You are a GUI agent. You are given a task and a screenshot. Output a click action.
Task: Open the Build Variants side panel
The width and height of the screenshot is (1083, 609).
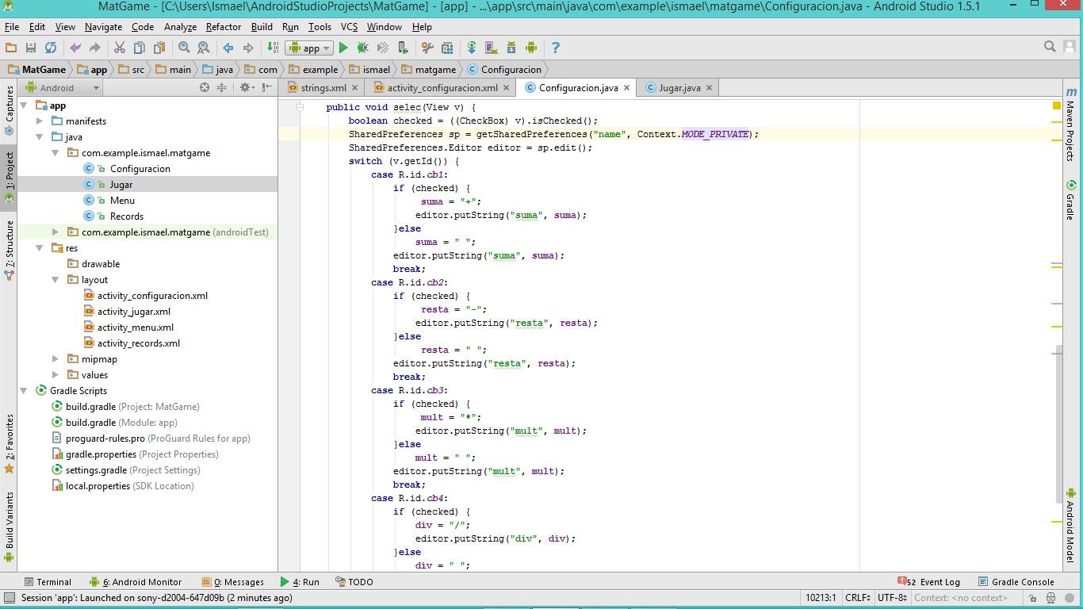9,528
